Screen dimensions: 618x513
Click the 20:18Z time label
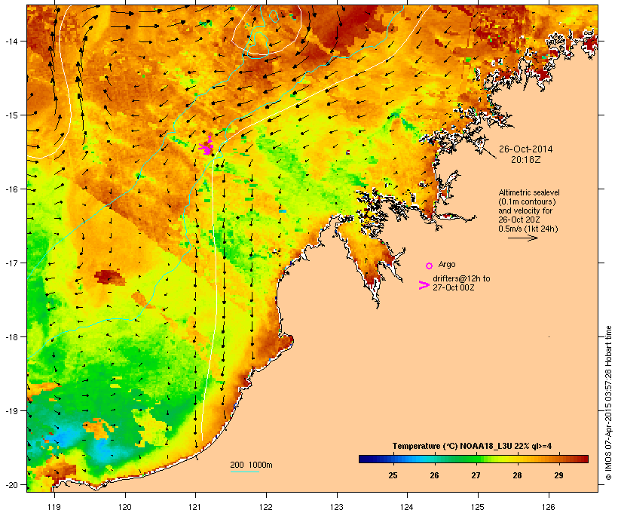(x=526, y=160)
